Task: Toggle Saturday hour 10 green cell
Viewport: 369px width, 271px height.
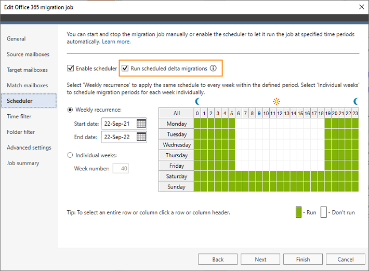Action: tap(266, 177)
